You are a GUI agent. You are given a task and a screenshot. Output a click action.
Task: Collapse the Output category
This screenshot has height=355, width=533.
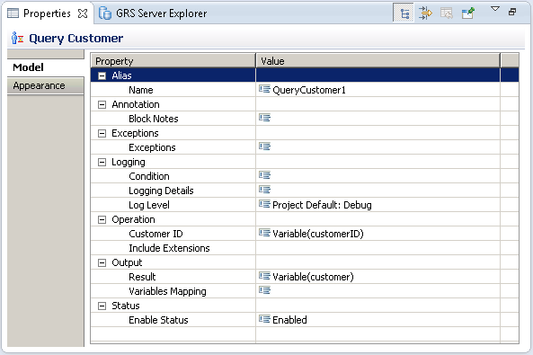pos(102,262)
